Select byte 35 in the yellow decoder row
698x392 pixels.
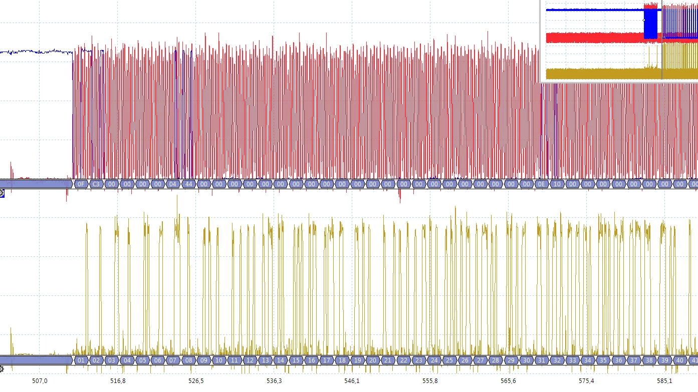click(603, 360)
